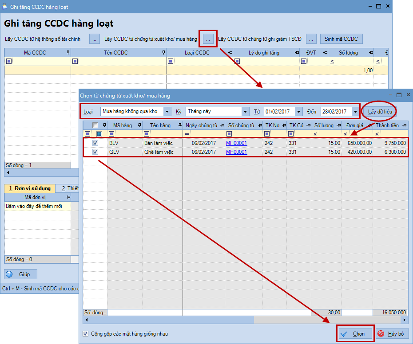Pin the TK Nợ column
The image size is (413, 344).
[x=284, y=125]
